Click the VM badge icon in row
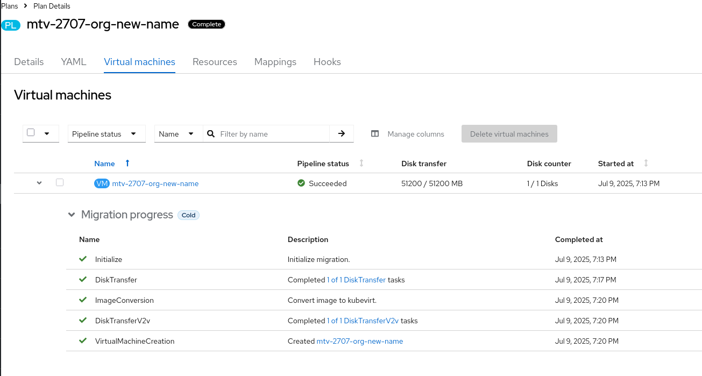The width and height of the screenshot is (702, 376). coord(102,183)
